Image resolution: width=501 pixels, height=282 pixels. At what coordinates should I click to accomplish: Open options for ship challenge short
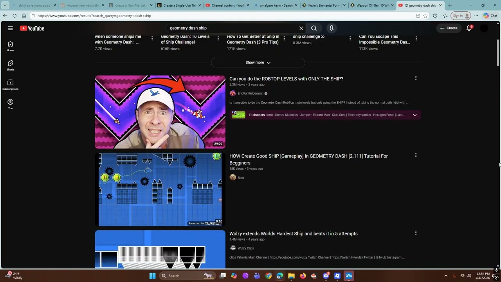click(x=350, y=38)
